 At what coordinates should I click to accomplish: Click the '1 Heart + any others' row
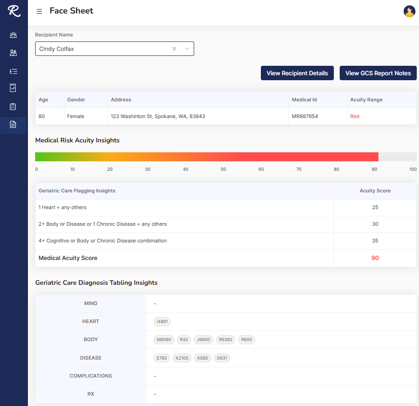click(x=226, y=207)
